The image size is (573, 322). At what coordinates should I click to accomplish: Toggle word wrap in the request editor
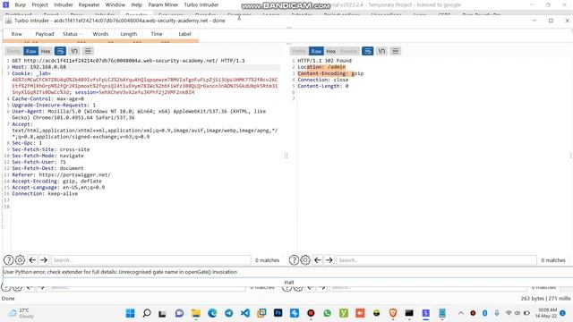[60, 51]
